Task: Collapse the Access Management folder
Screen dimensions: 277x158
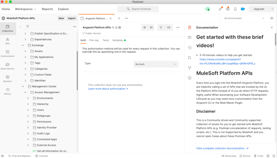Action: pyautogui.click(x=25, y=92)
